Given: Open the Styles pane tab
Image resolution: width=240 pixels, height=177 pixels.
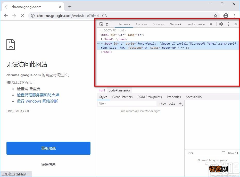Looking at the screenshot, I should 103,97.
